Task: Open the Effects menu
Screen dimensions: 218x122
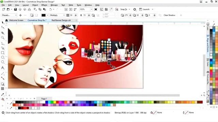Action: click(x=44, y=5)
